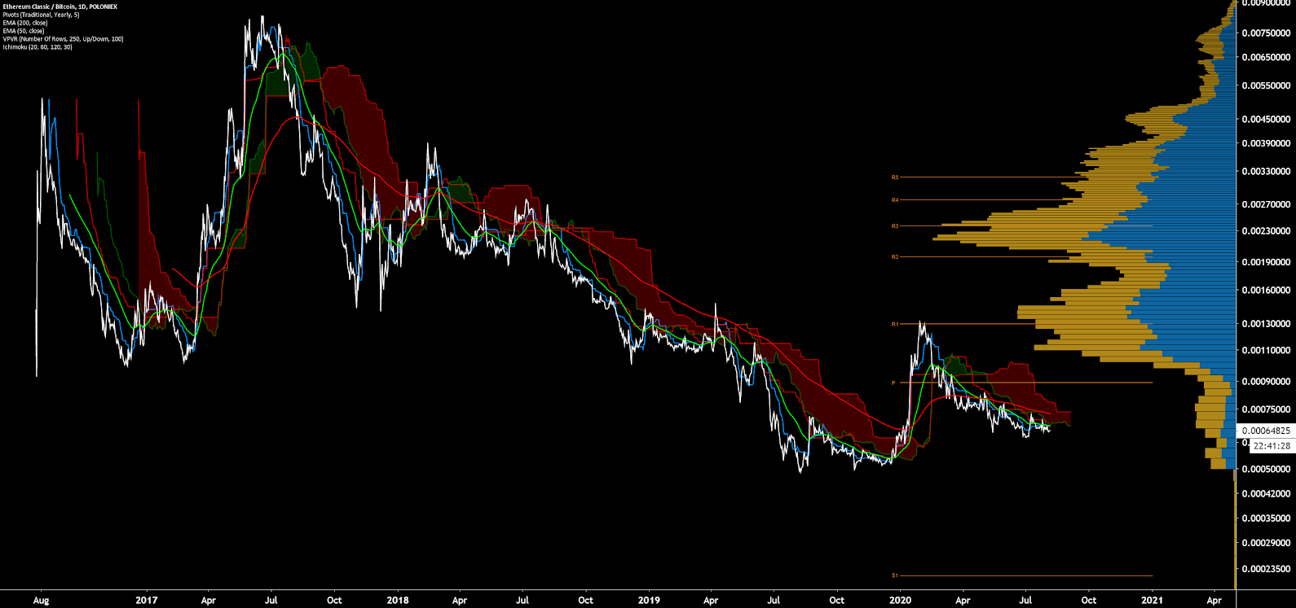The height and width of the screenshot is (608, 1296).
Task: Click the R4 pivot level label
Action: point(895,199)
